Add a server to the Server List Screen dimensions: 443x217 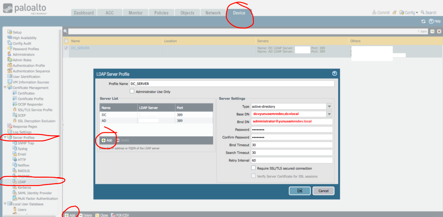coord(107,140)
